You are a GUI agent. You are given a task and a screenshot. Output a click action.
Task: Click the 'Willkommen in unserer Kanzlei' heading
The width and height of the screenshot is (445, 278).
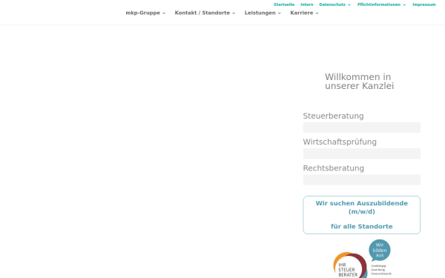pyautogui.click(x=359, y=82)
